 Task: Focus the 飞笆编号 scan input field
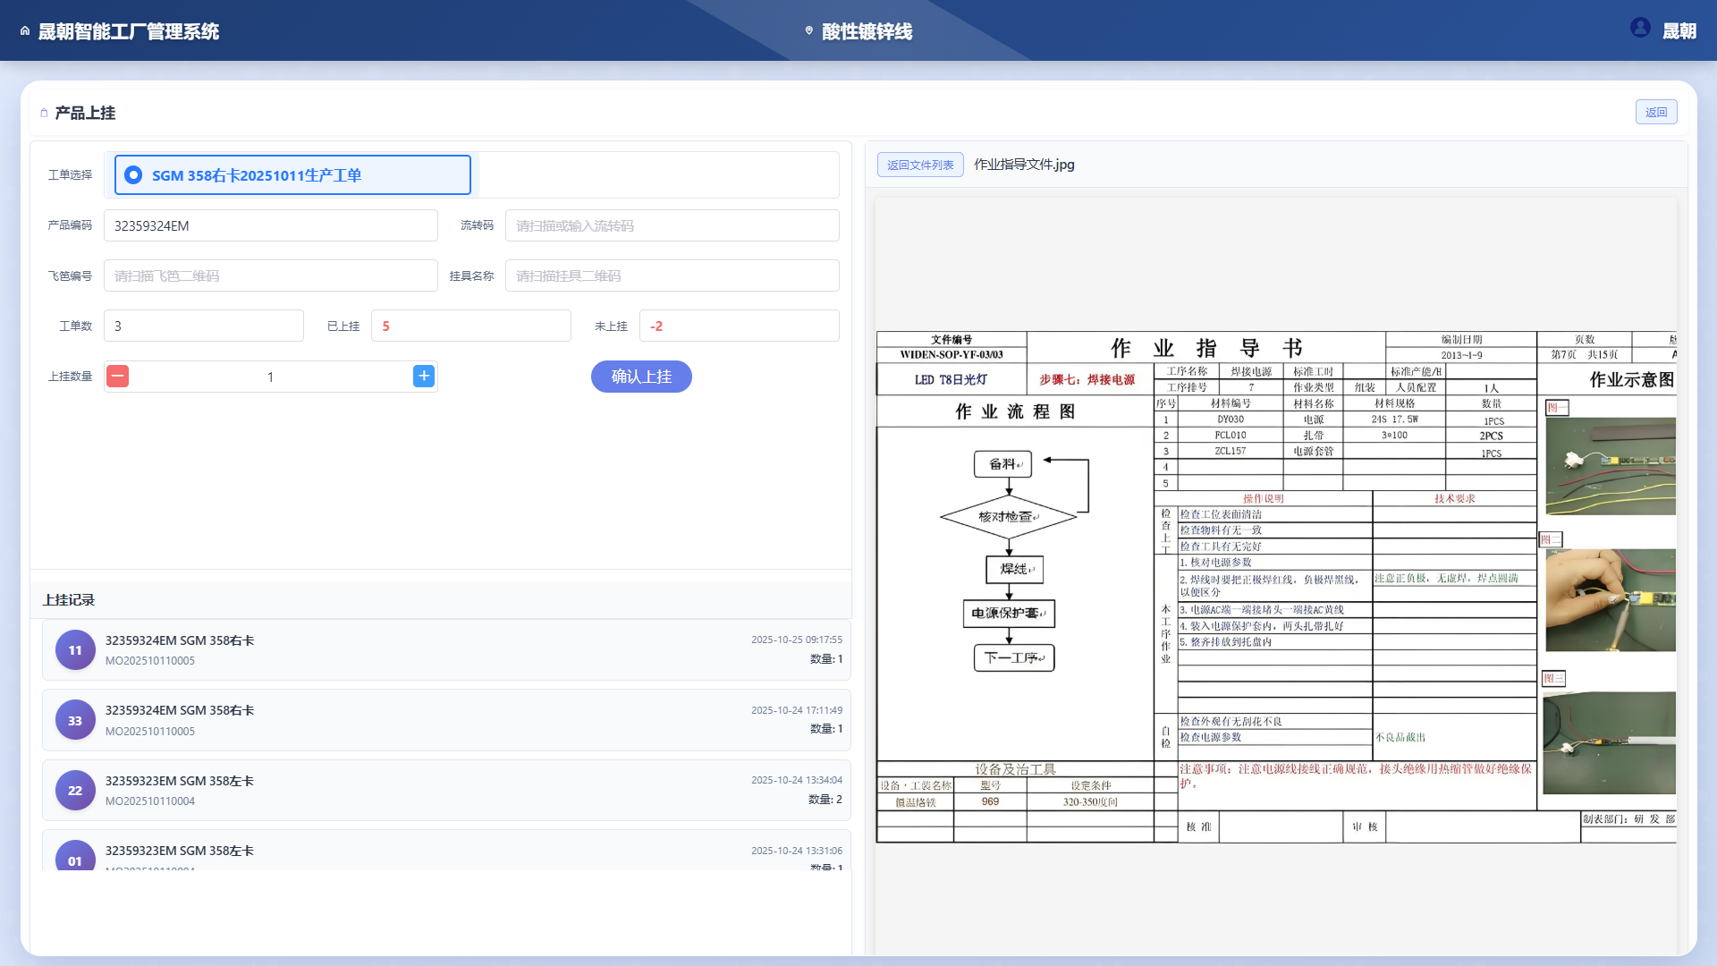click(270, 276)
